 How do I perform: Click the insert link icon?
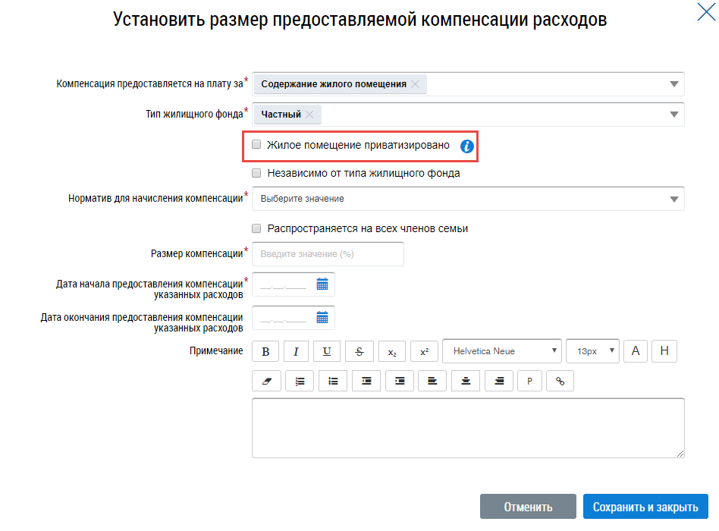pyautogui.click(x=560, y=381)
